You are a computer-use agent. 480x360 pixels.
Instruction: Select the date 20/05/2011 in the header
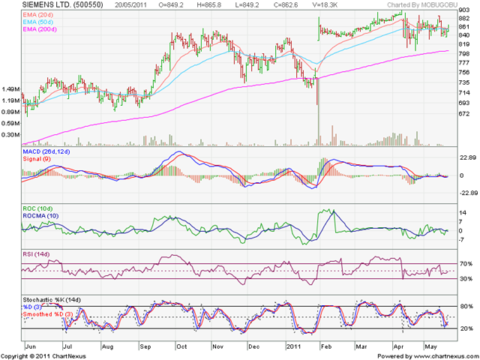pyautogui.click(x=131, y=5)
